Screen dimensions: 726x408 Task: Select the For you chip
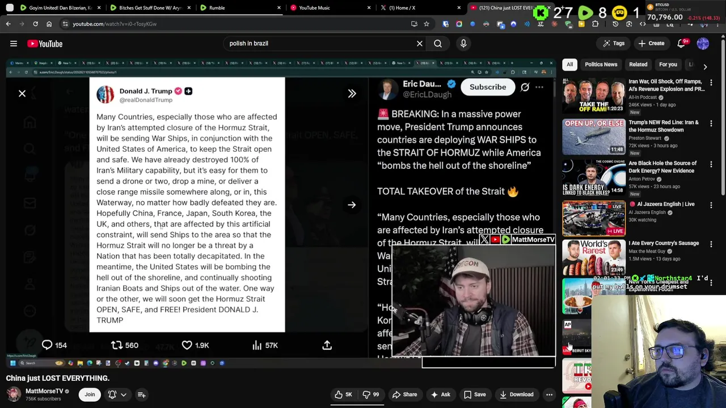click(x=668, y=65)
